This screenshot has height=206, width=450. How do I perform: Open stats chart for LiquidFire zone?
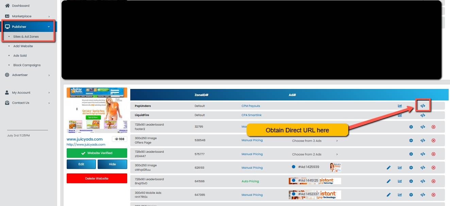coord(400,115)
